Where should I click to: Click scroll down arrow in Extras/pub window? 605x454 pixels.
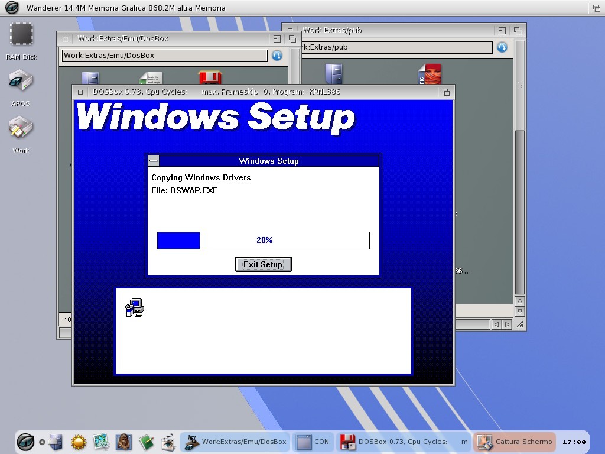point(520,311)
